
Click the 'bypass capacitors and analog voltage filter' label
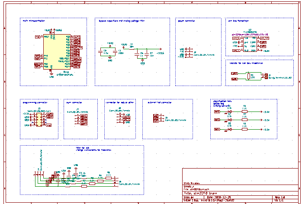click(x=122, y=21)
